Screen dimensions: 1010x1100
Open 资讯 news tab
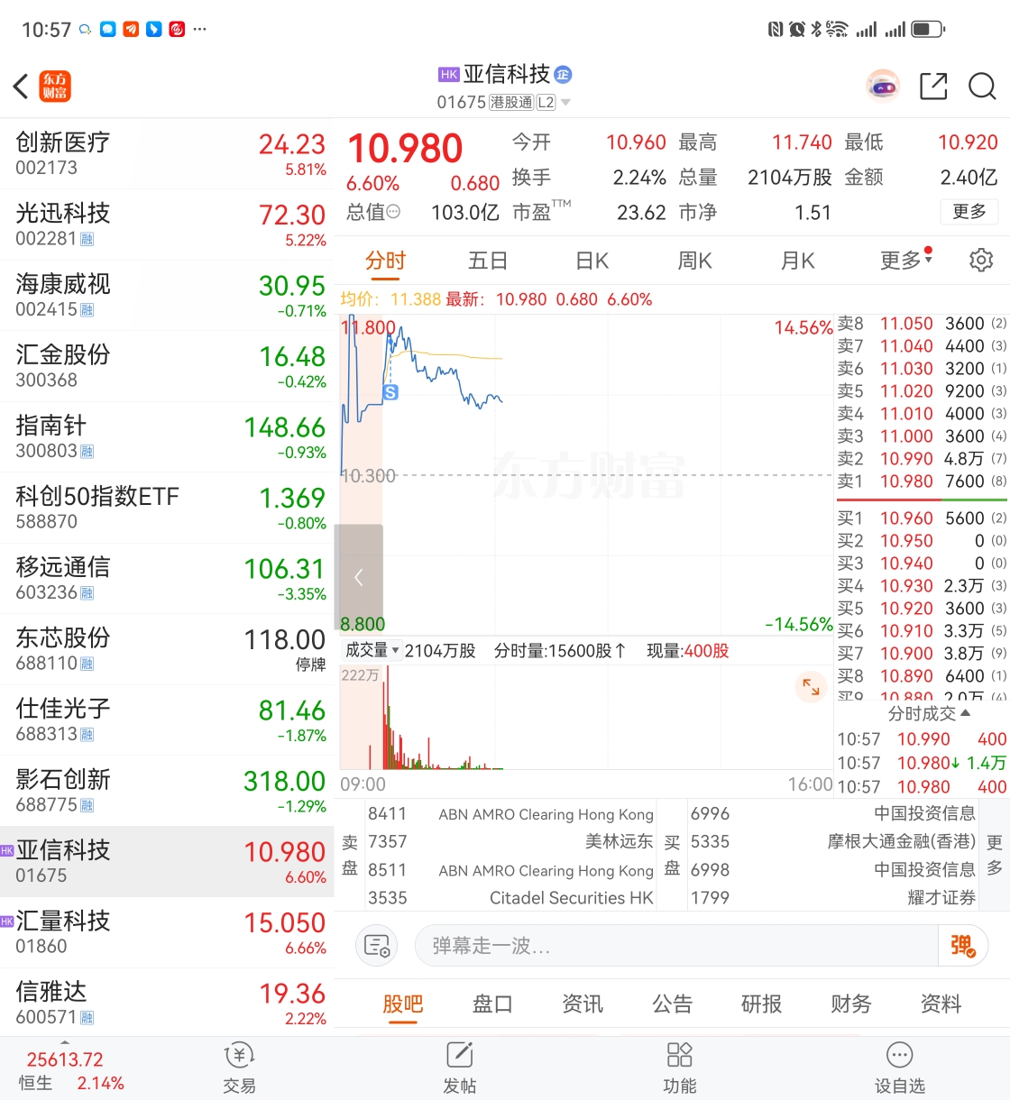point(583,1004)
